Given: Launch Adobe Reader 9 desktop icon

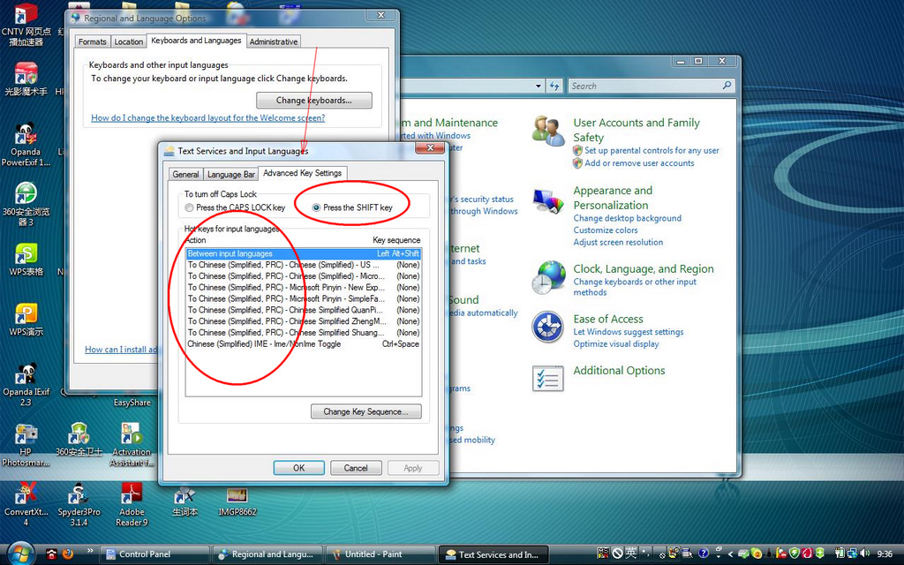Looking at the screenshot, I should tap(132, 494).
